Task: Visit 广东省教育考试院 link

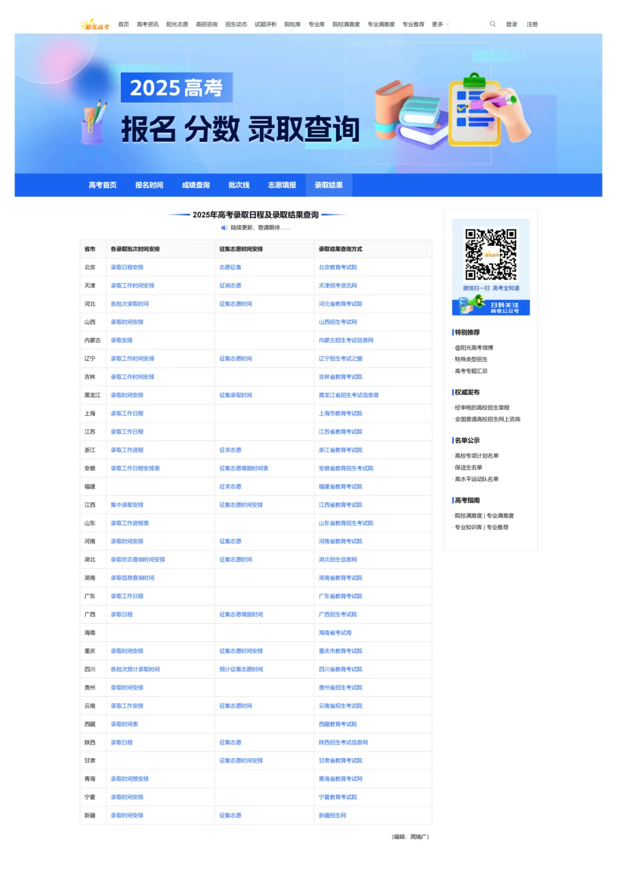Action: (340, 597)
